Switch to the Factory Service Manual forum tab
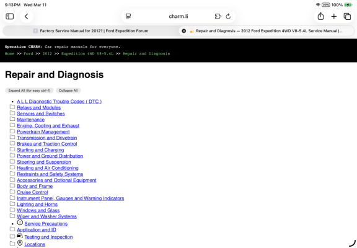 pyautogui.click(x=90, y=31)
